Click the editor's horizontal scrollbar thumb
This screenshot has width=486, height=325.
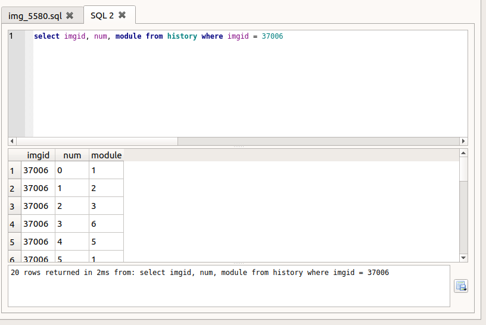coord(96,141)
